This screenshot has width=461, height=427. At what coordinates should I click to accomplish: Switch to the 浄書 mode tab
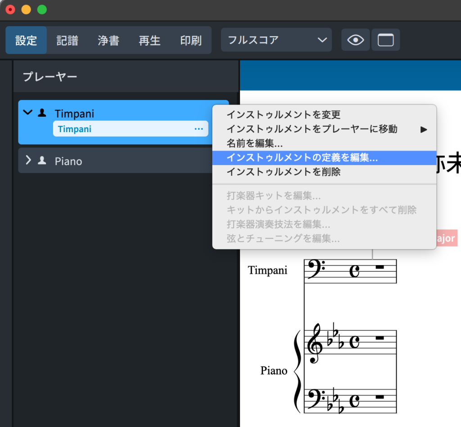coord(108,40)
